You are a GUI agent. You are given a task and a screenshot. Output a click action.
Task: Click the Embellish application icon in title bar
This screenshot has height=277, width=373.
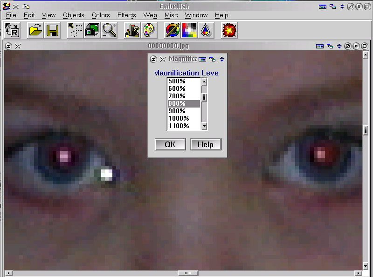[x=7, y=6]
